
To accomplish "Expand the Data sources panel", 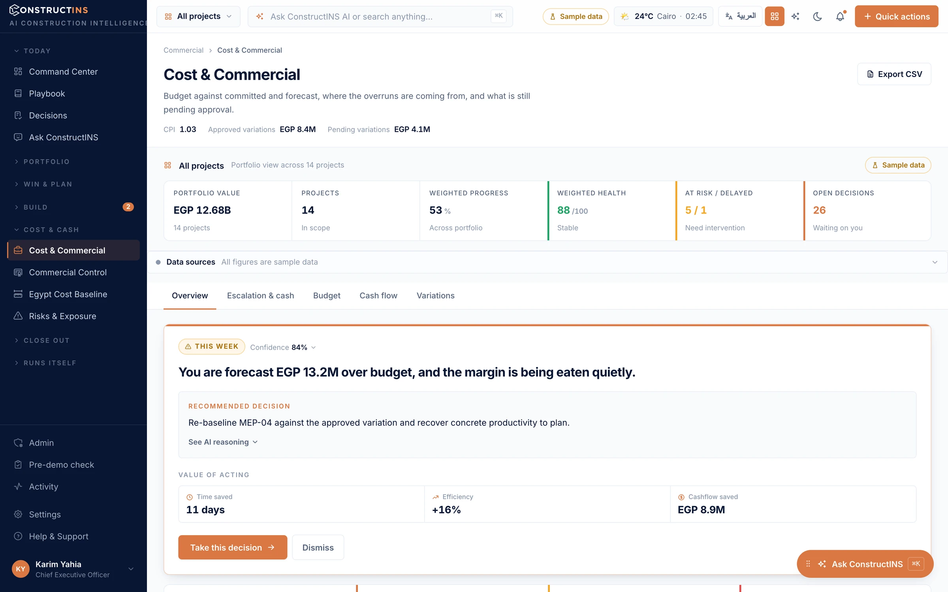I will pyautogui.click(x=547, y=262).
